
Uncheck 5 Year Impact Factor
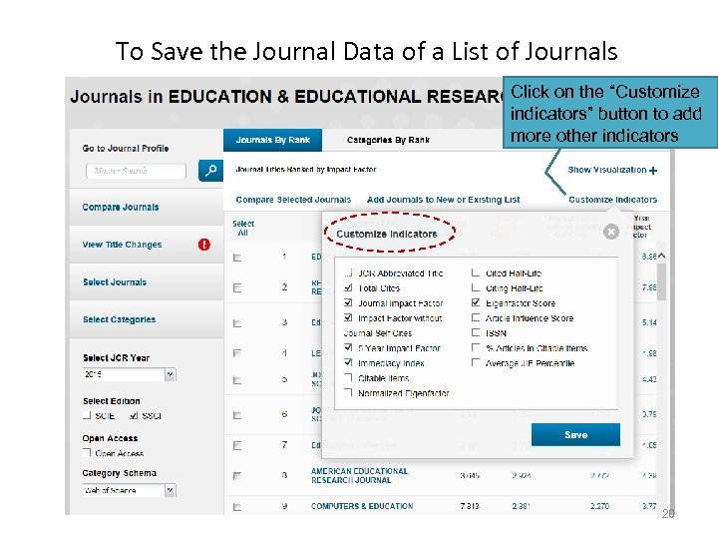(348, 348)
